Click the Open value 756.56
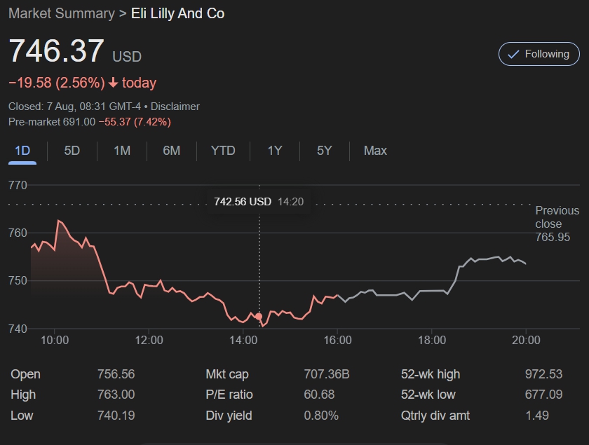Screen dimensions: 589x445 pyautogui.click(x=116, y=374)
